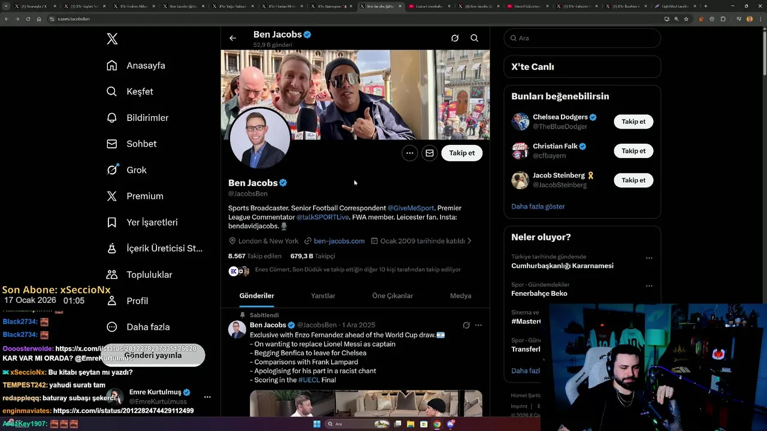Click in the X Ara search field
Viewport: 767px width, 431px height.
[x=582, y=38]
